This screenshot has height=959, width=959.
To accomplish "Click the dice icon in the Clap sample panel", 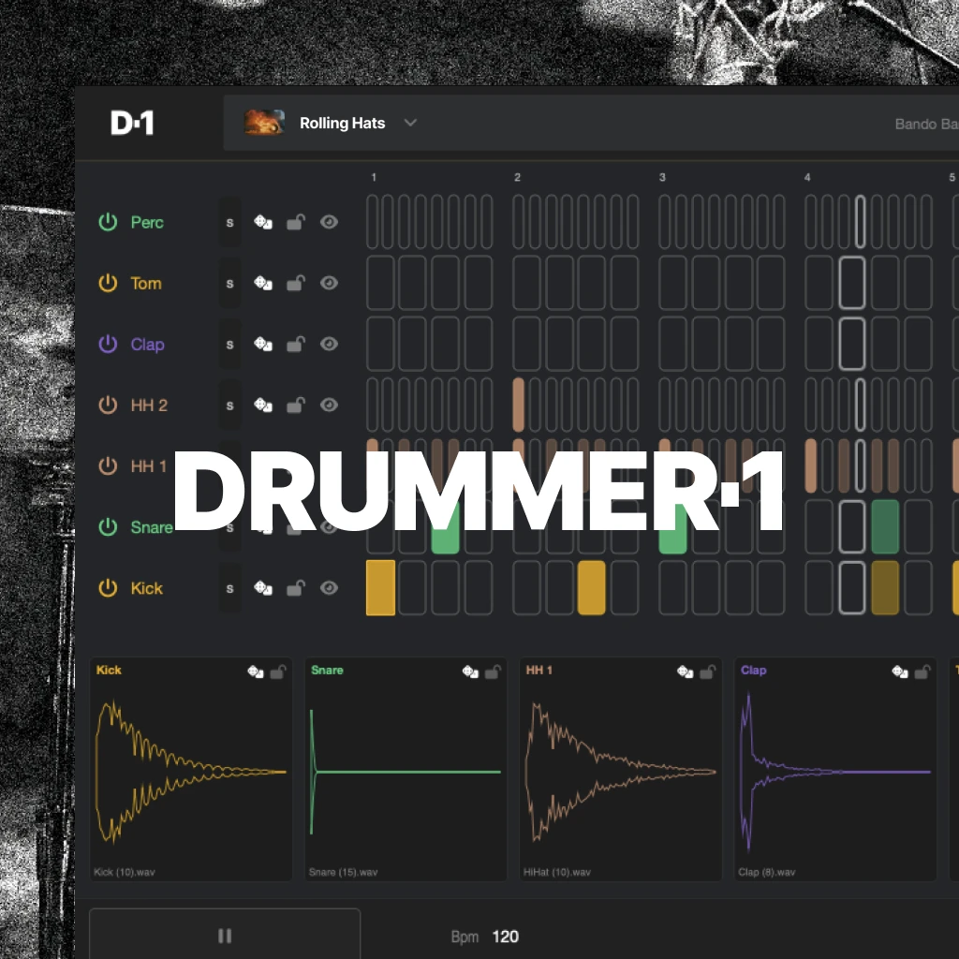I will pyautogui.click(x=897, y=671).
